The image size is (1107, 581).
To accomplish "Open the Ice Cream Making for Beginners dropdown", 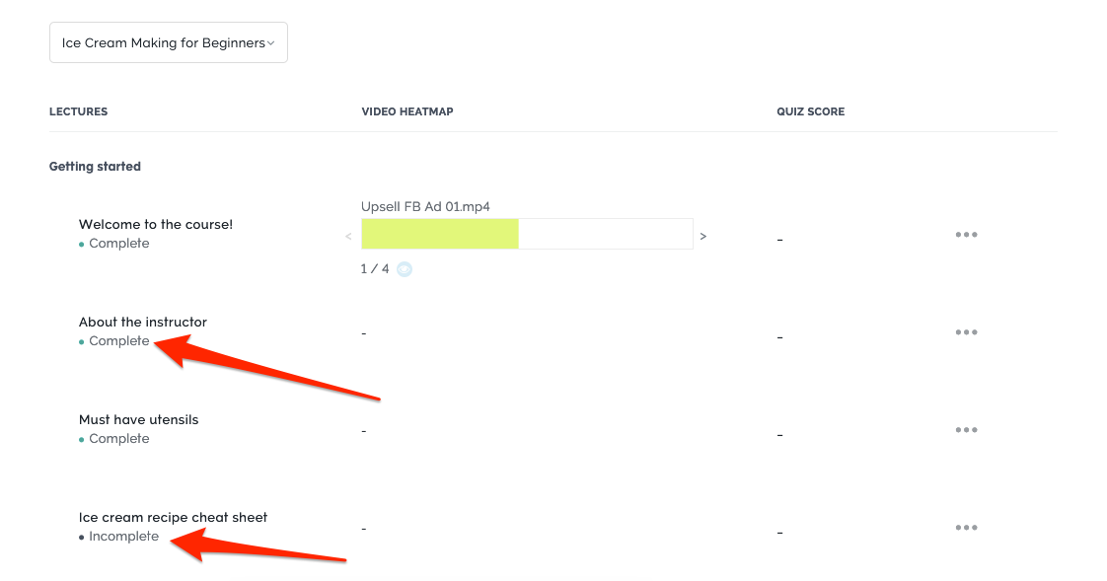I will pyautogui.click(x=168, y=42).
